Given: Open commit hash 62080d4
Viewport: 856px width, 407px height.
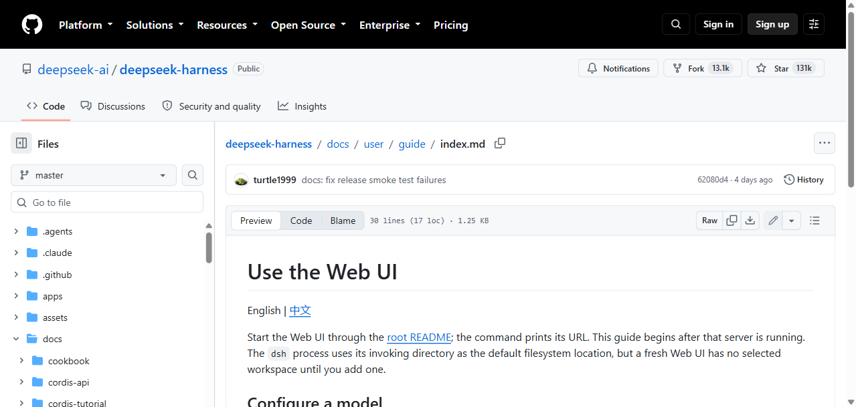Looking at the screenshot, I should point(713,180).
